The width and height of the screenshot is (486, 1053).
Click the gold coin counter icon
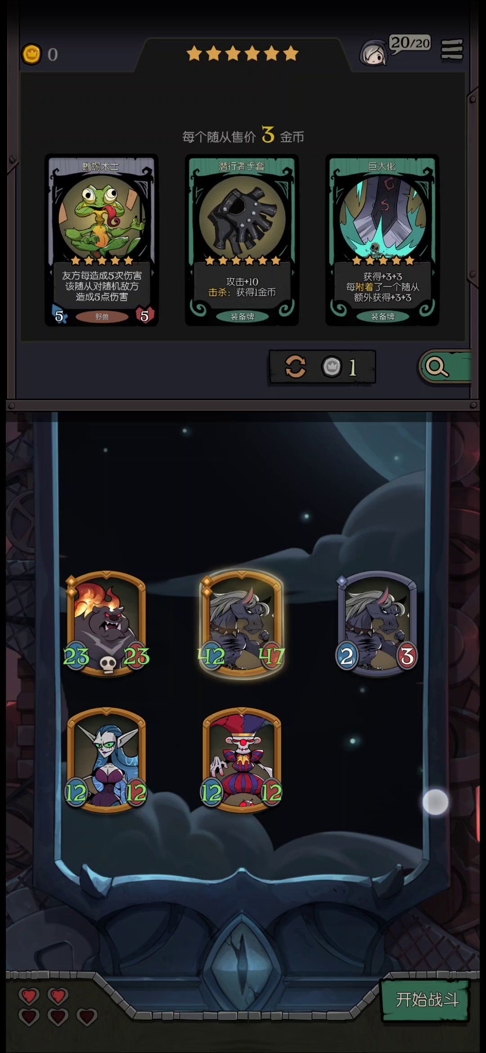(x=31, y=54)
